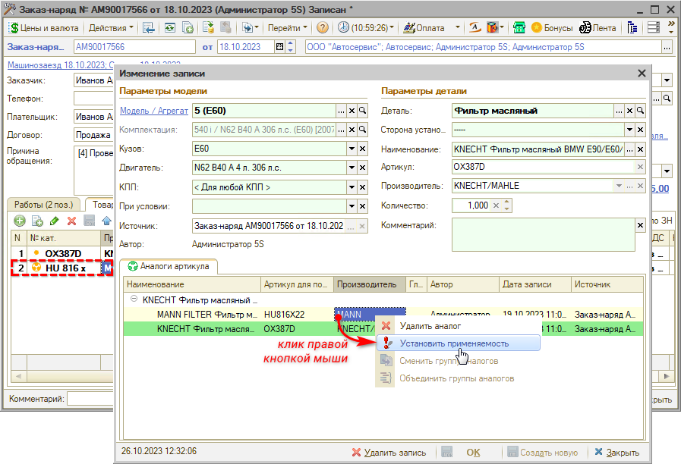Choose Удалить аналог from context menu
Image resolution: width=681 pixels, height=464 pixels.
click(459, 326)
